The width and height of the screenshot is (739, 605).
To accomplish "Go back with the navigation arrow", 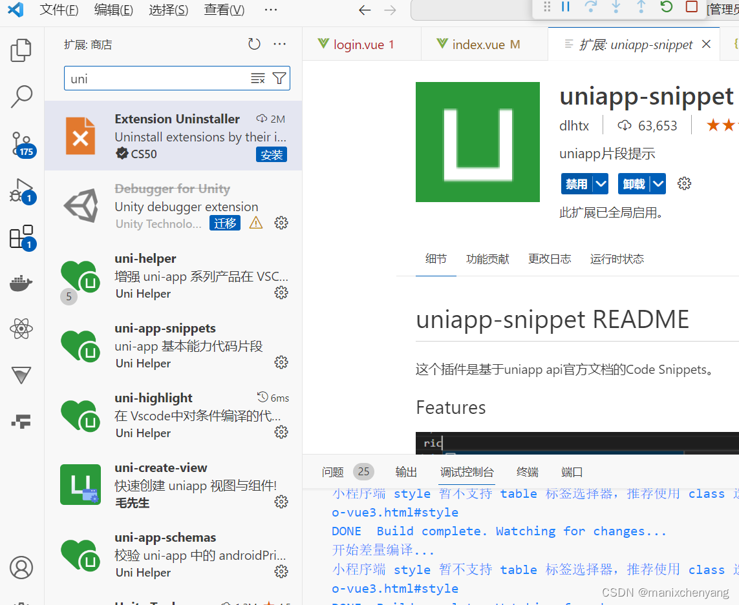I will pos(365,10).
